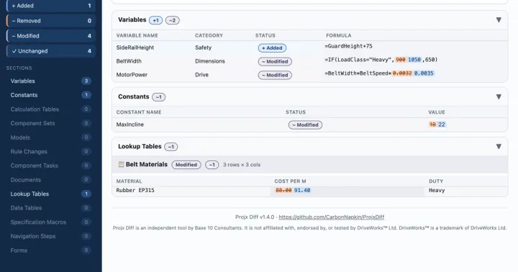Open Component Tasks sidebar section
Screen dimensions: 518x272
pyautogui.click(x=51, y=166)
